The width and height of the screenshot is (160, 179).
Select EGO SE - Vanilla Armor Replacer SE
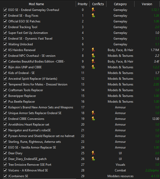[x=32, y=147]
